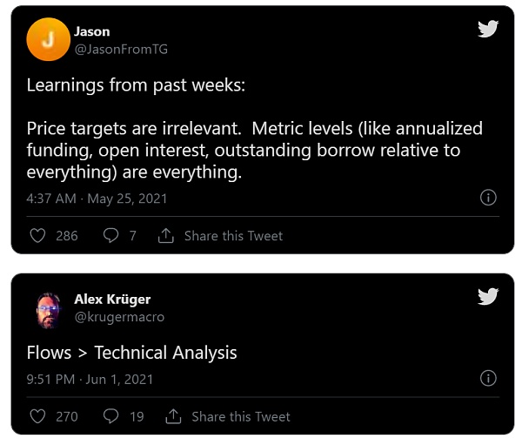Open replies on Jason's tweet via comment icon
Image resolution: width=522 pixels, height=445 pixels.
[110, 235]
